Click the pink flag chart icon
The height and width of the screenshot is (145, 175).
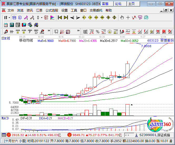52,18
